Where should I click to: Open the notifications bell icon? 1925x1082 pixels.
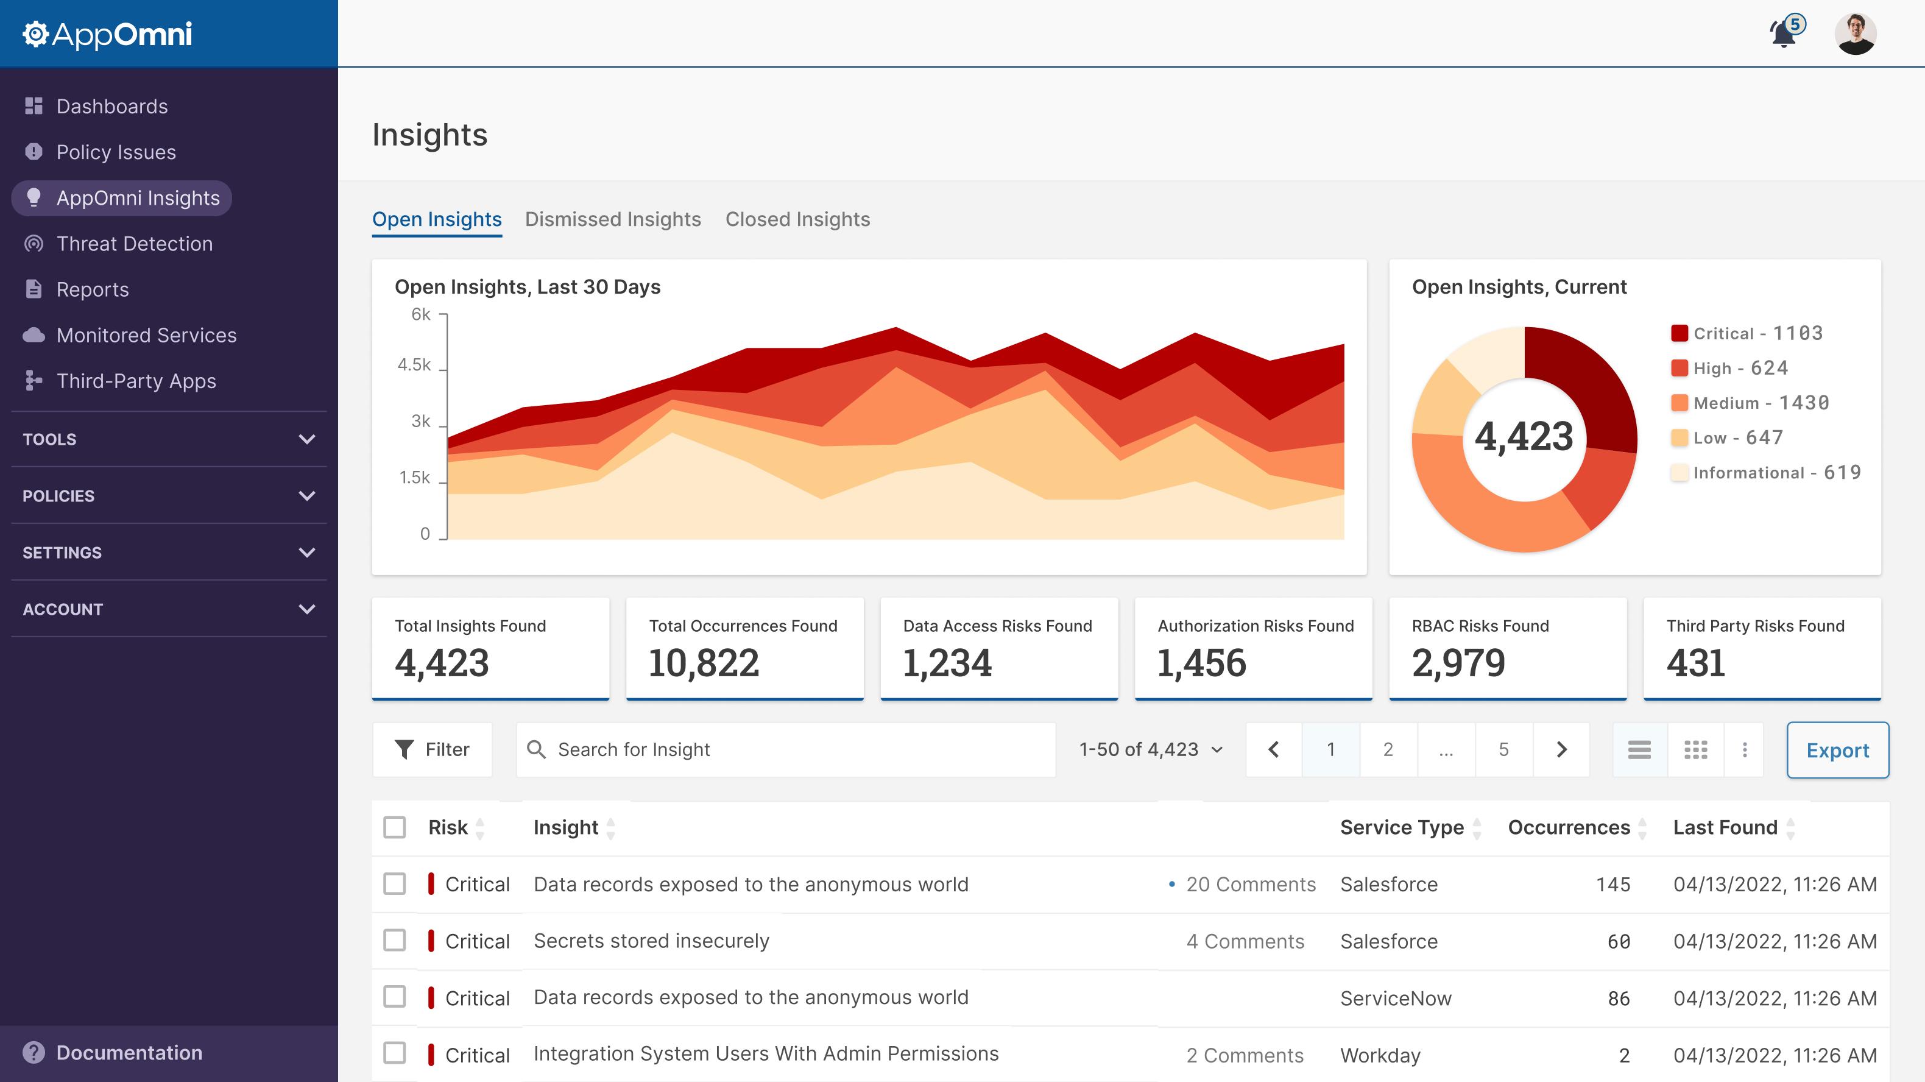point(1784,34)
